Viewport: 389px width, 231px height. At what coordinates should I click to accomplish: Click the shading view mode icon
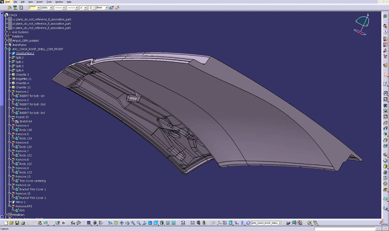(162, 223)
